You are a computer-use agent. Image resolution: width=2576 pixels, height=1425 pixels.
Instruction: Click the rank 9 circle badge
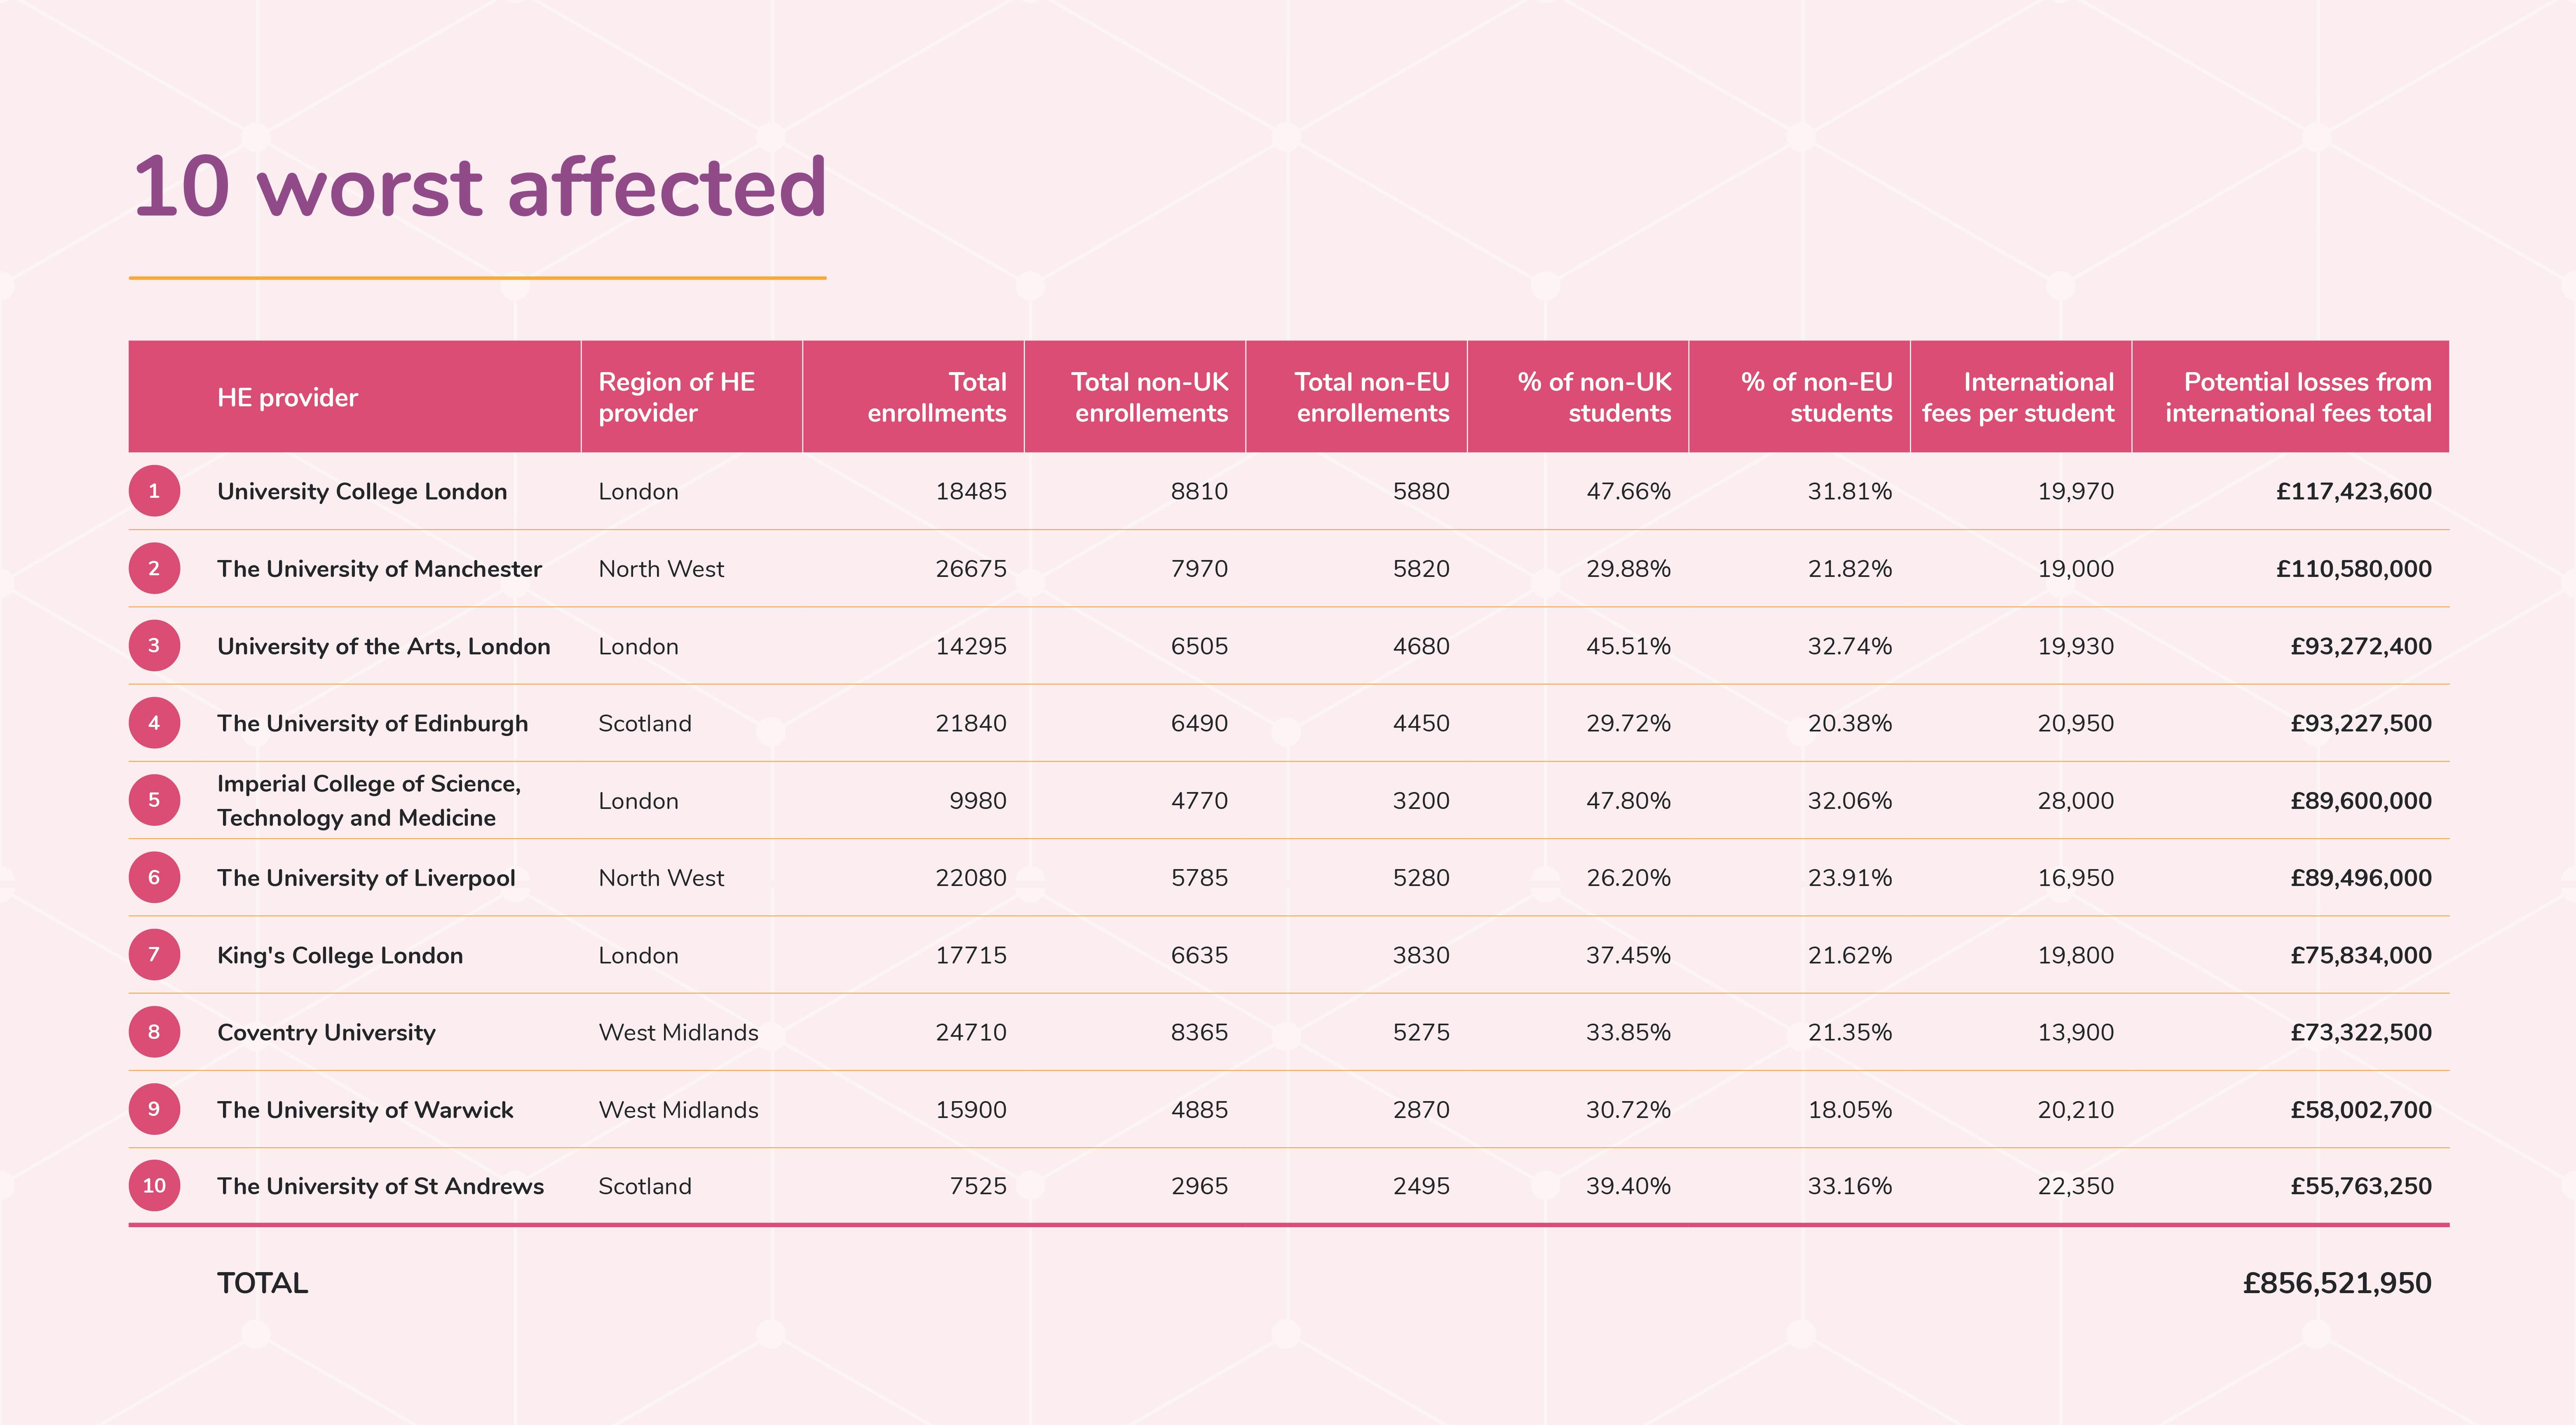coord(154,1109)
